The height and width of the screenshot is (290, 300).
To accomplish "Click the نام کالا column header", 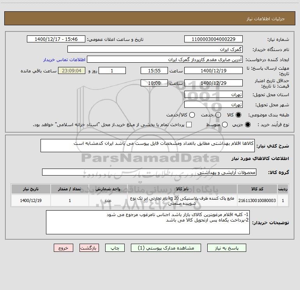I will click(182, 189).
